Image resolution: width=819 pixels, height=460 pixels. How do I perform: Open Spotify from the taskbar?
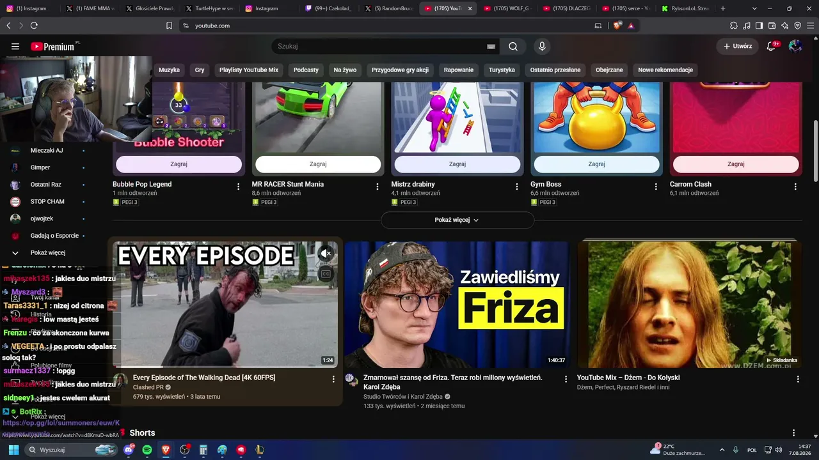tap(147, 450)
